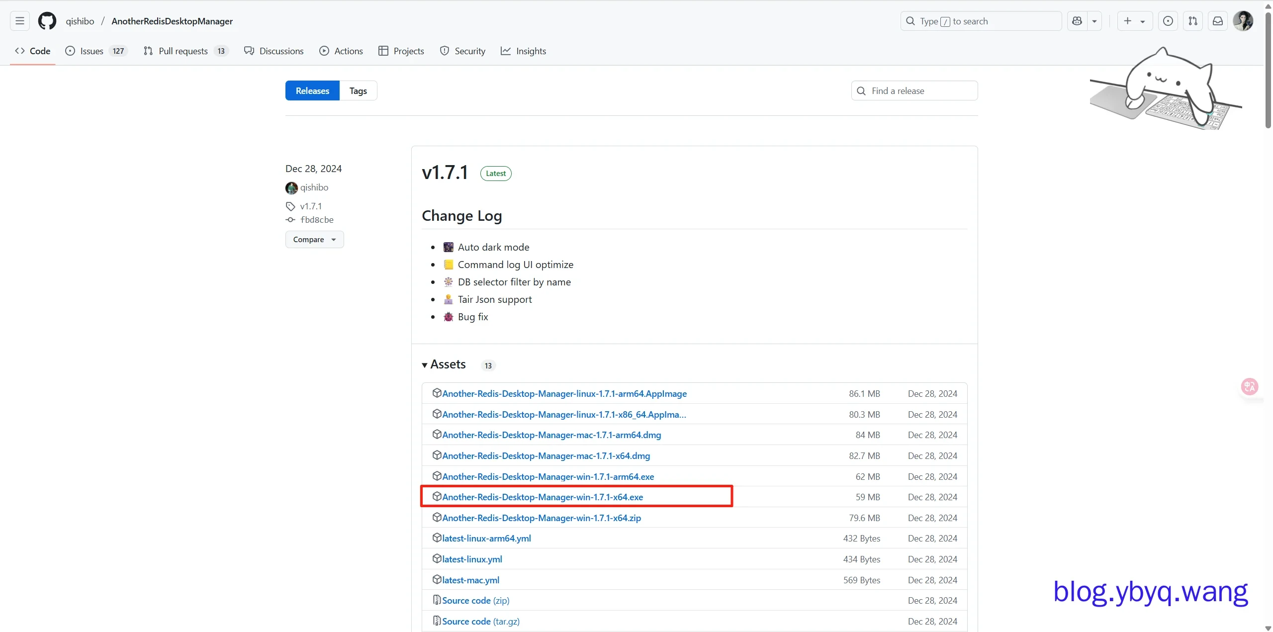Download latest-mac.yml file
The height and width of the screenshot is (632, 1273).
coord(470,580)
